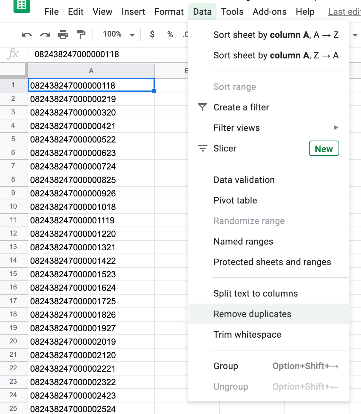Viewport: 361px width, 414px height.
Task: Choose Trim whitespace option
Action: [247, 334]
